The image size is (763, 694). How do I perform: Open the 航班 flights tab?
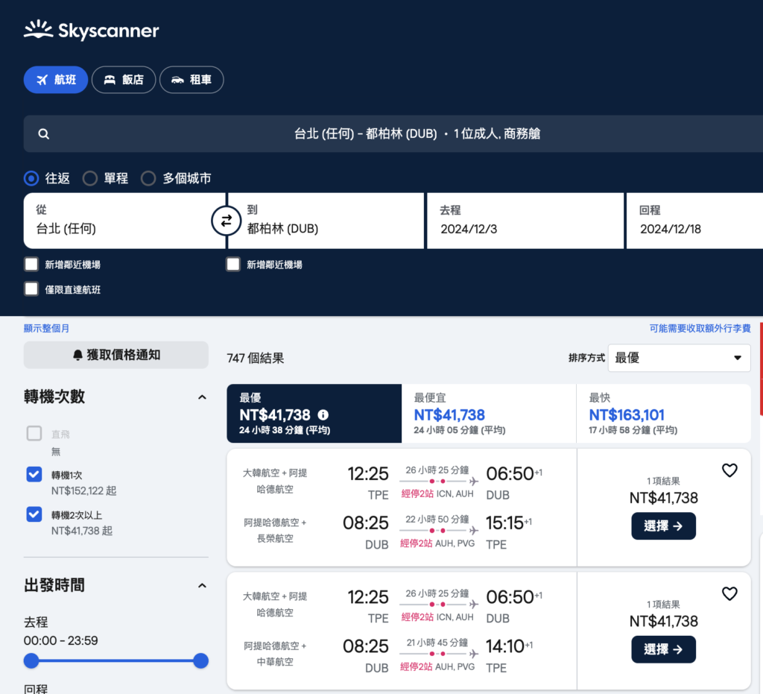(x=55, y=79)
